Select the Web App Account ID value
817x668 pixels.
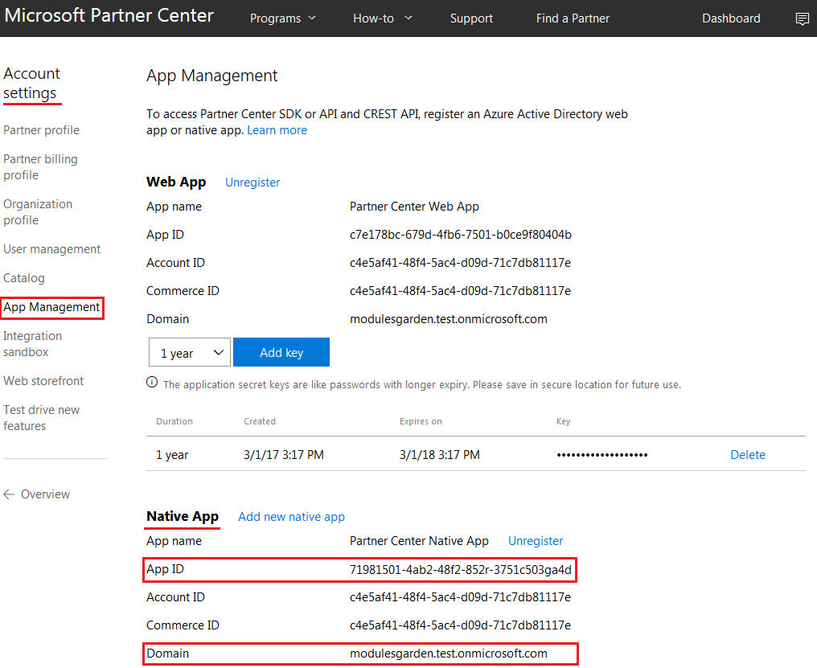(x=460, y=263)
